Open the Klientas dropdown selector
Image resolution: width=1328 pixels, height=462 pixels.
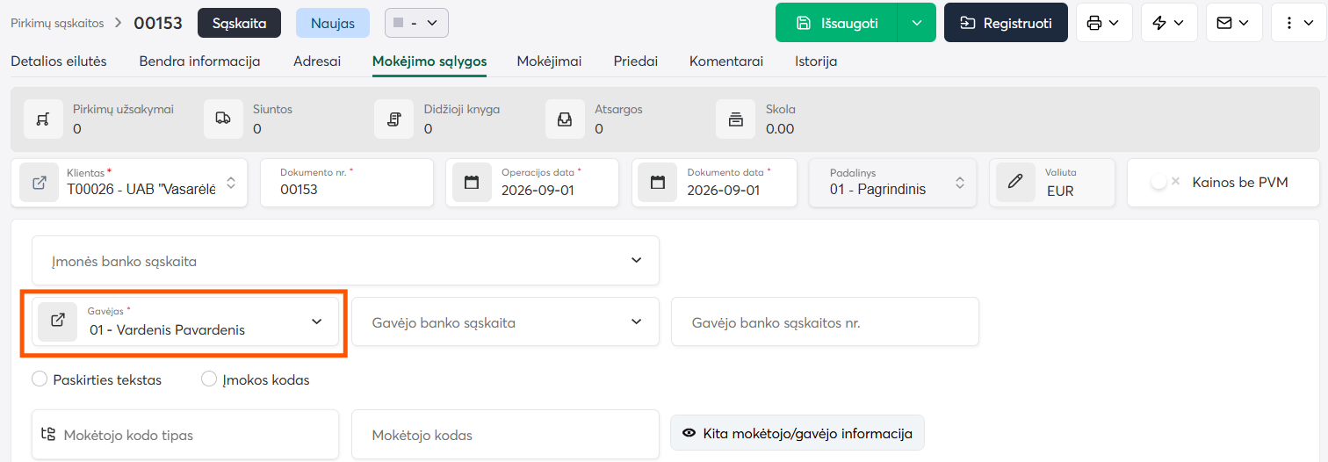(231, 183)
